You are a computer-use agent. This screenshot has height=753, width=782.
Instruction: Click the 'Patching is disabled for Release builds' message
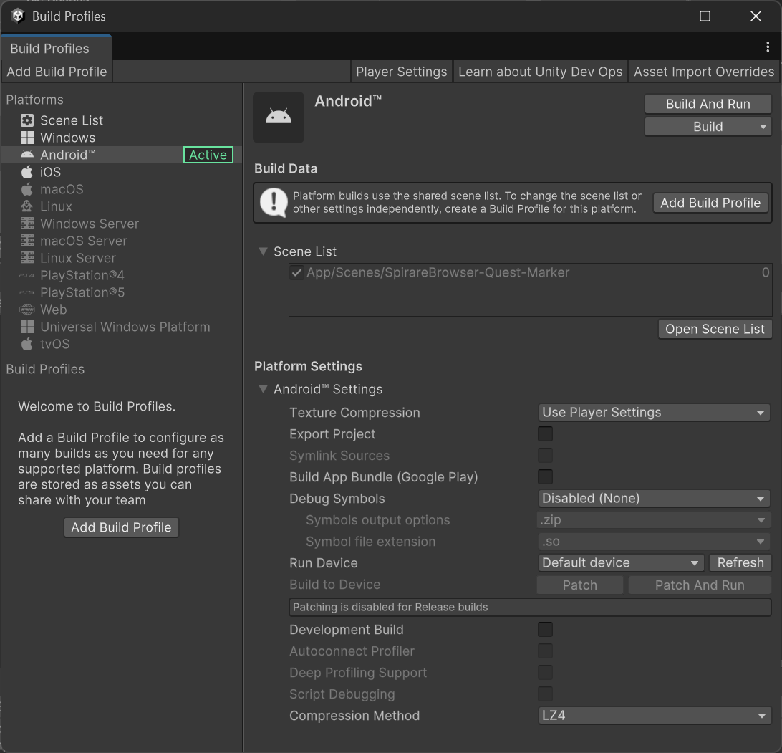[x=530, y=607]
